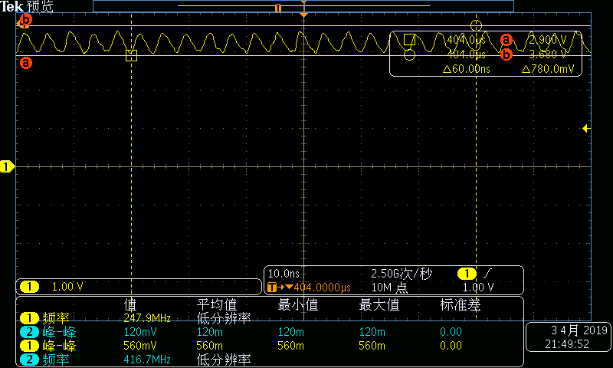
Task: Click the 2.900 V cursor a reading
Action: click(x=548, y=40)
